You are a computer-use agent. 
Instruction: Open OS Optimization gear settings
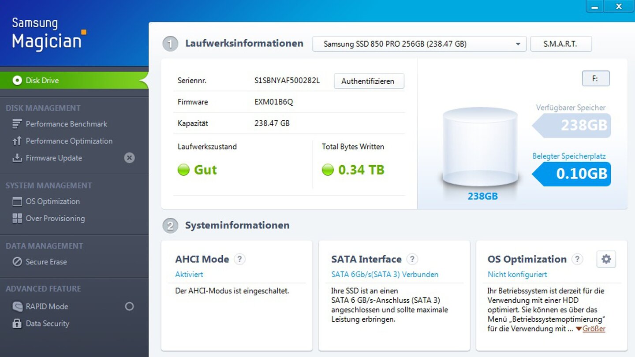pyautogui.click(x=606, y=259)
